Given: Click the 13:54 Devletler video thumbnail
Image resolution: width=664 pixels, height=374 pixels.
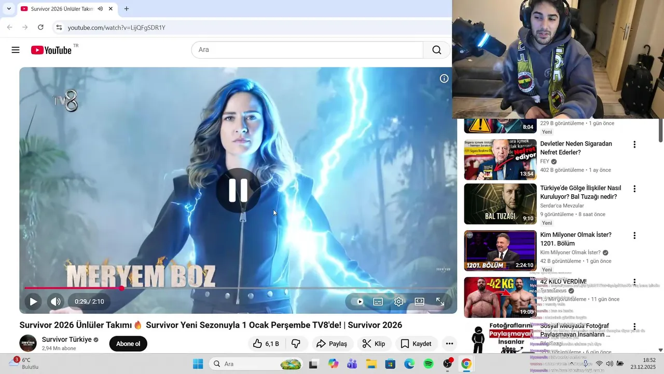Looking at the screenshot, I should click(x=500, y=159).
